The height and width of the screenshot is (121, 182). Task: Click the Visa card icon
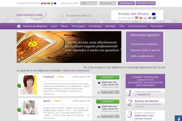(x=136, y=18)
